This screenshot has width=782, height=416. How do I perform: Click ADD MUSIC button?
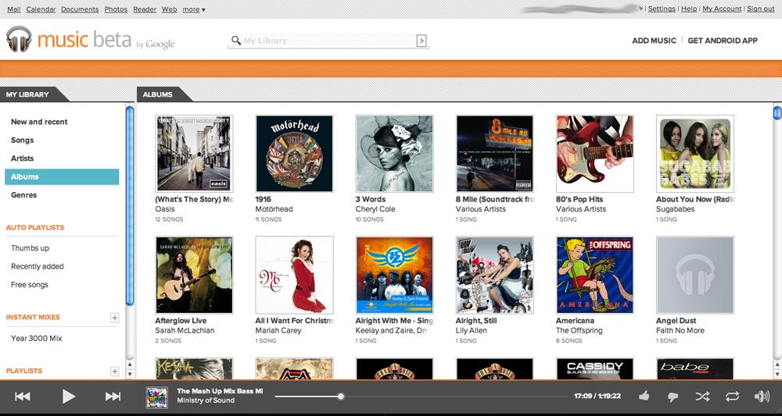654,41
